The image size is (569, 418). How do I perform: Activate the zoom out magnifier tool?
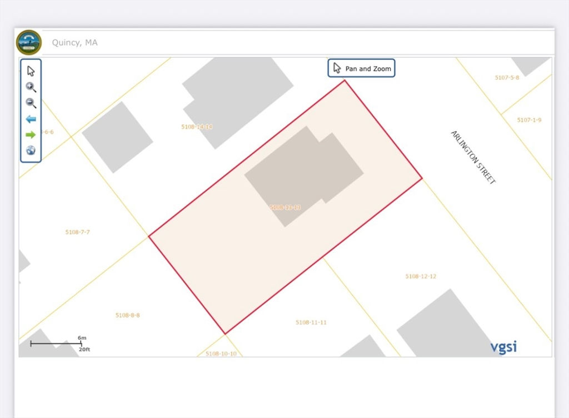coord(31,103)
